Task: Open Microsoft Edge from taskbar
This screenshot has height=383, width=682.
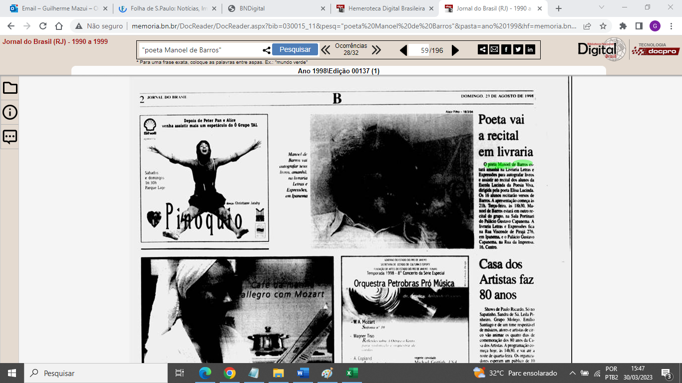Action: click(205, 373)
